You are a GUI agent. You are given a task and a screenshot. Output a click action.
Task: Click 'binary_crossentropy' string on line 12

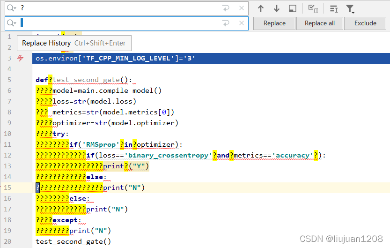pyautogui.click(x=168, y=155)
